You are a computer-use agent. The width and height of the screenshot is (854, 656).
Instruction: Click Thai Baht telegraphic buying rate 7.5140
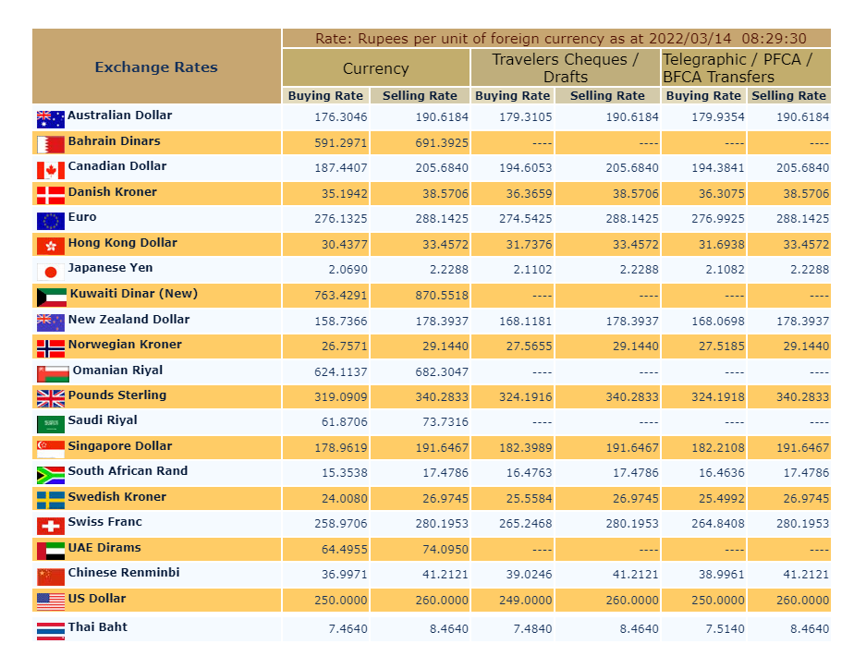(x=725, y=629)
